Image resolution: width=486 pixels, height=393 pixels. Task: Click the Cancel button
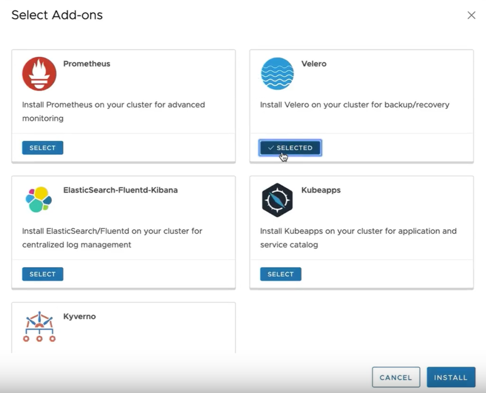pos(396,377)
